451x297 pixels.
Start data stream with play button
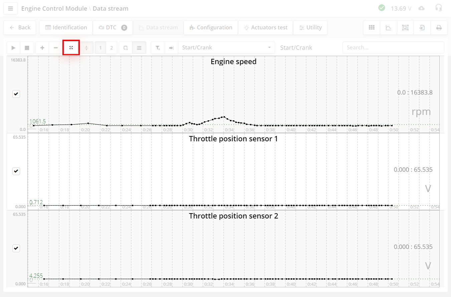point(13,48)
